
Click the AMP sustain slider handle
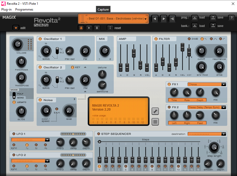coord(134,53)
